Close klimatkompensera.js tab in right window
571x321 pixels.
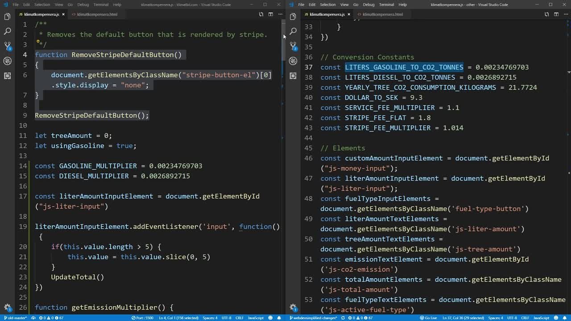click(349, 14)
